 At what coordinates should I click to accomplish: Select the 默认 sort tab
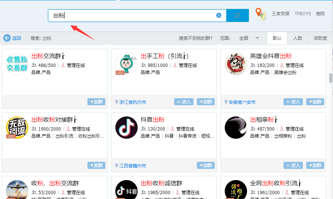point(277,38)
